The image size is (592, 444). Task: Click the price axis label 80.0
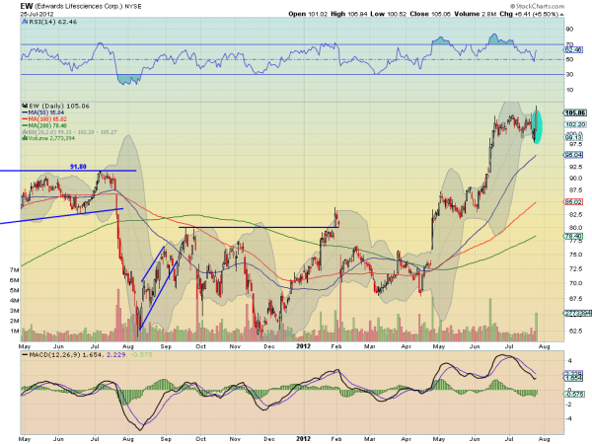576,228
